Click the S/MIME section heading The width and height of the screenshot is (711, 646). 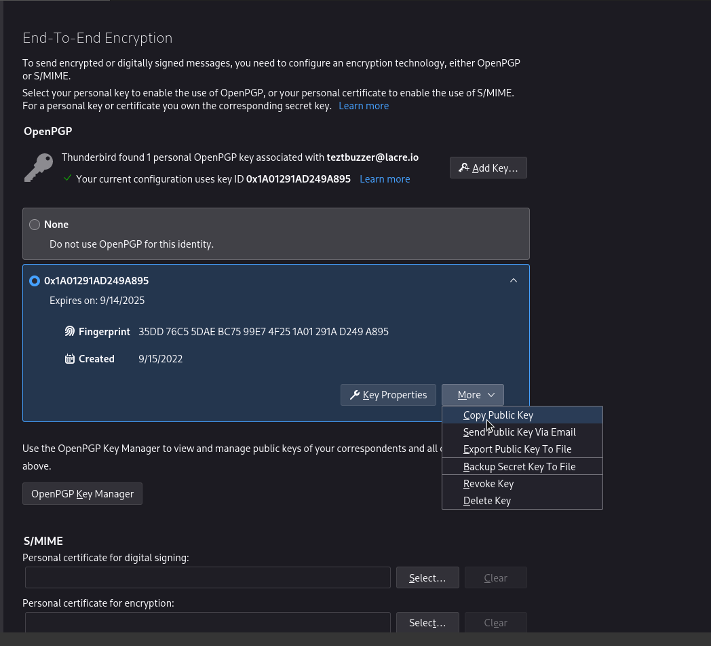click(x=43, y=541)
